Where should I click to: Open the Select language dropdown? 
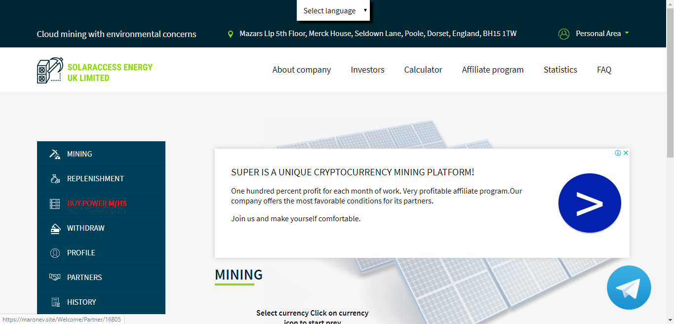point(333,10)
